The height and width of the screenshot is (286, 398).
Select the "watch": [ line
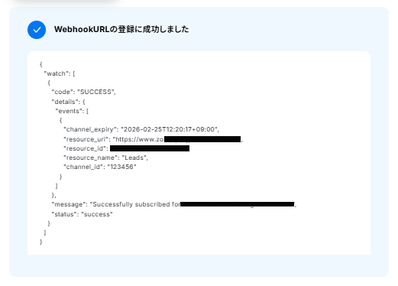(60, 73)
